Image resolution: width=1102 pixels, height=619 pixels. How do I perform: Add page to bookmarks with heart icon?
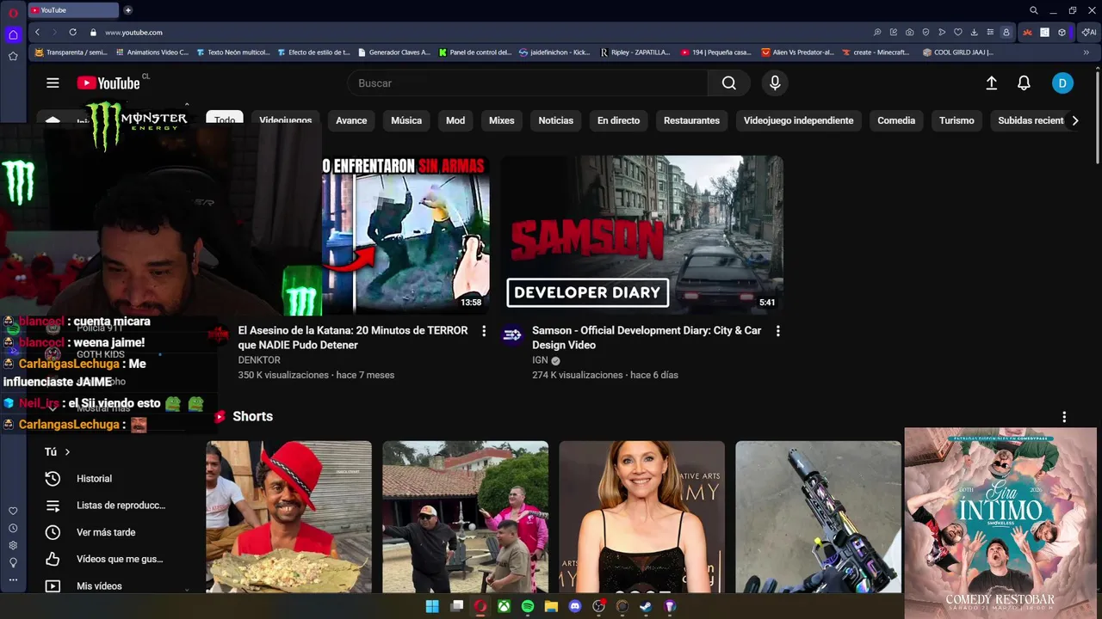[x=958, y=32]
